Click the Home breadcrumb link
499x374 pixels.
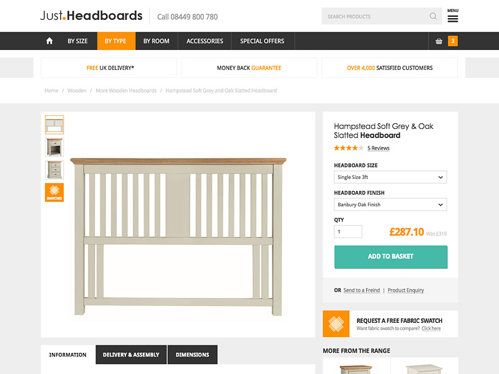[51, 90]
